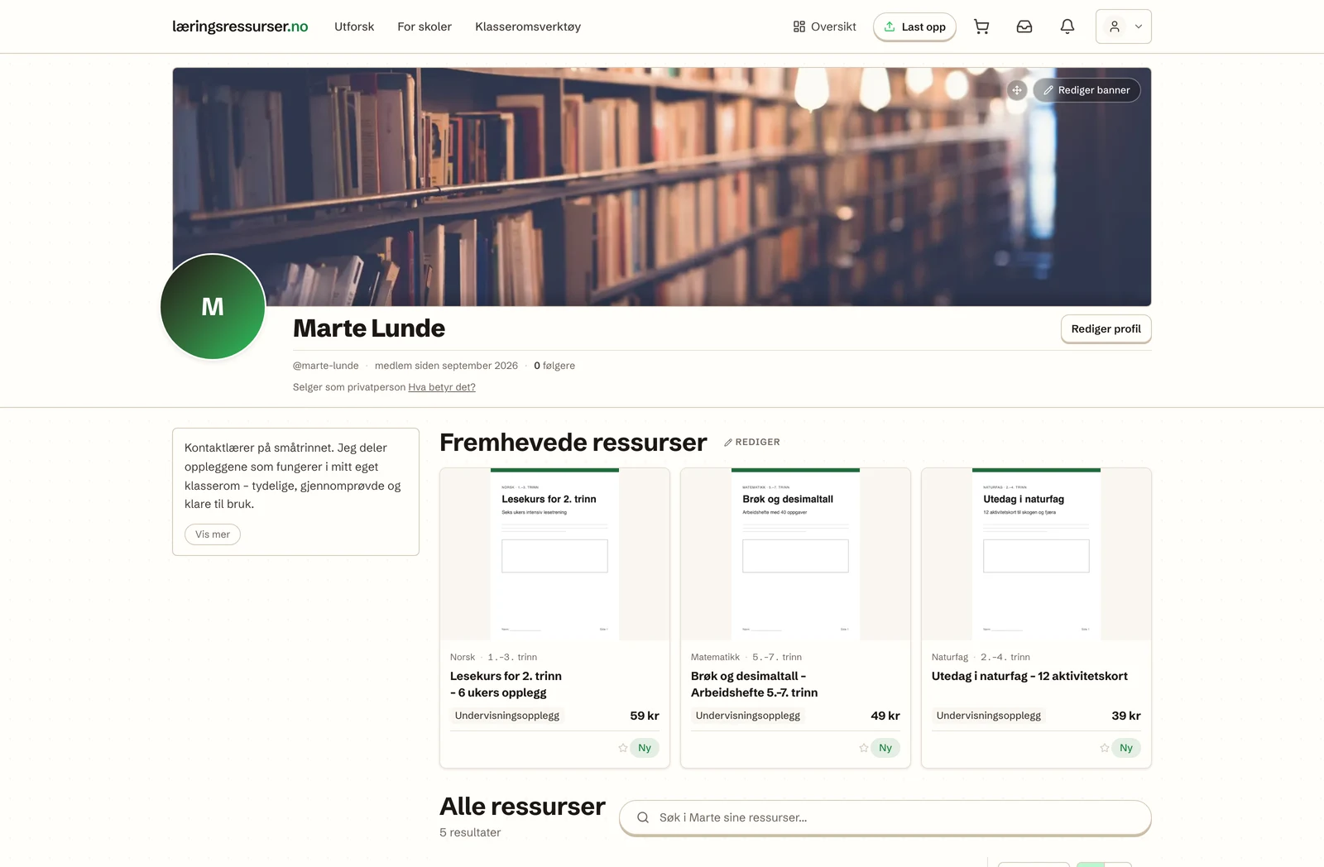Viewport: 1324px width, 867px height.
Task: Open the user account dropdown menu
Action: pos(1124,26)
